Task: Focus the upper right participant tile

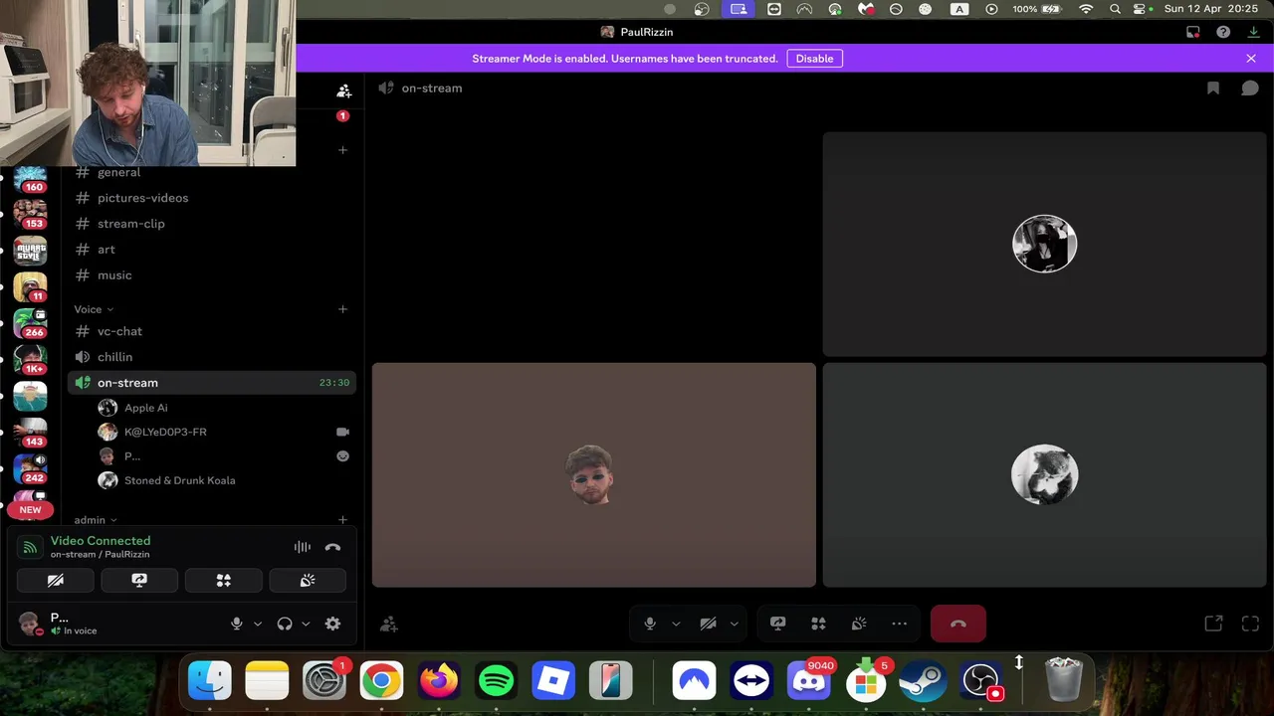Action: (1044, 244)
